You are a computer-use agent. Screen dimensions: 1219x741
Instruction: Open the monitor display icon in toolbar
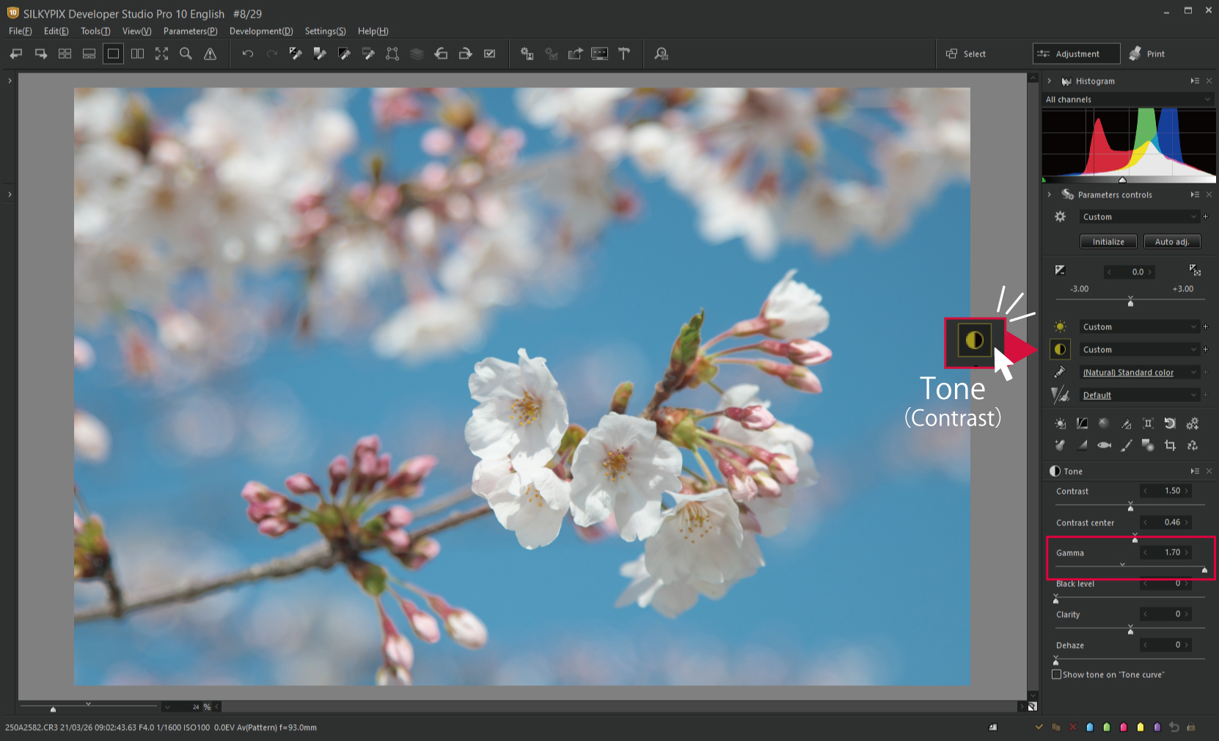[599, 54]
